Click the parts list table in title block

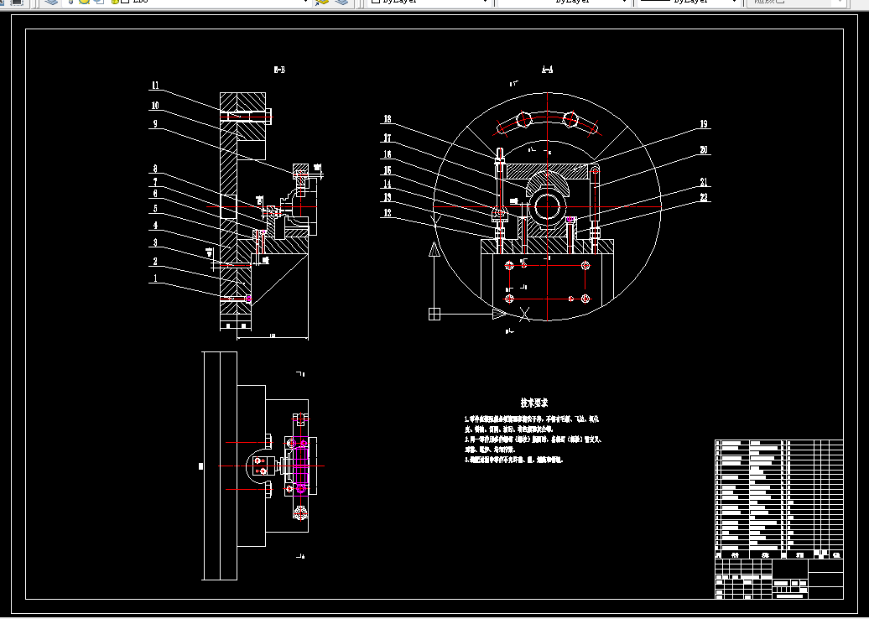click(x=779, y=499)
